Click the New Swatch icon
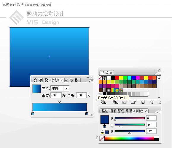The image size is (172, 148). click(x=143, y=102)
